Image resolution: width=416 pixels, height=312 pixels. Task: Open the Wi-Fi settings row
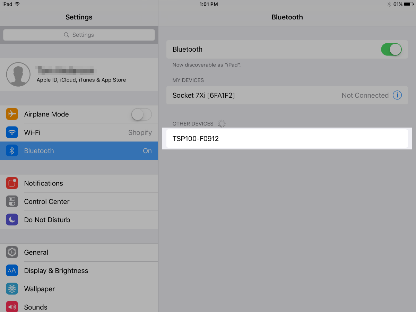click(79, 132)
